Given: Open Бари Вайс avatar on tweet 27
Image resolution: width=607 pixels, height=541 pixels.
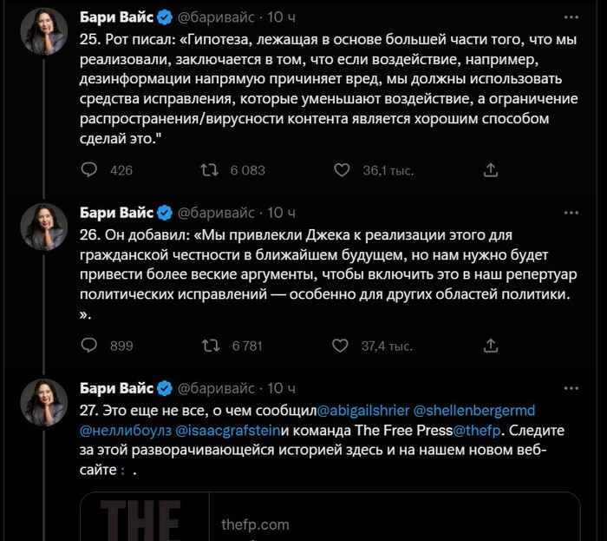Looking at the screenshot, I should [43, 403].
